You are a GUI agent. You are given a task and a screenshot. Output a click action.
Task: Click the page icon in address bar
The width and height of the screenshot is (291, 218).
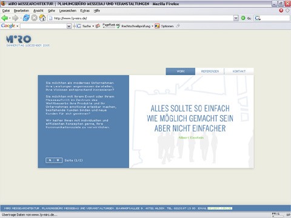point(50,18)
